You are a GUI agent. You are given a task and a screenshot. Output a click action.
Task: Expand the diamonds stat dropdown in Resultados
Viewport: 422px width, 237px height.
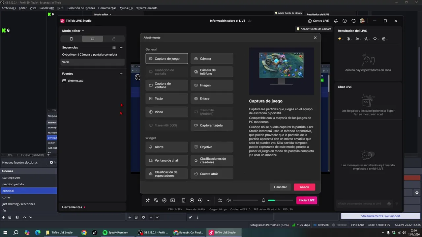click(341, 39)
